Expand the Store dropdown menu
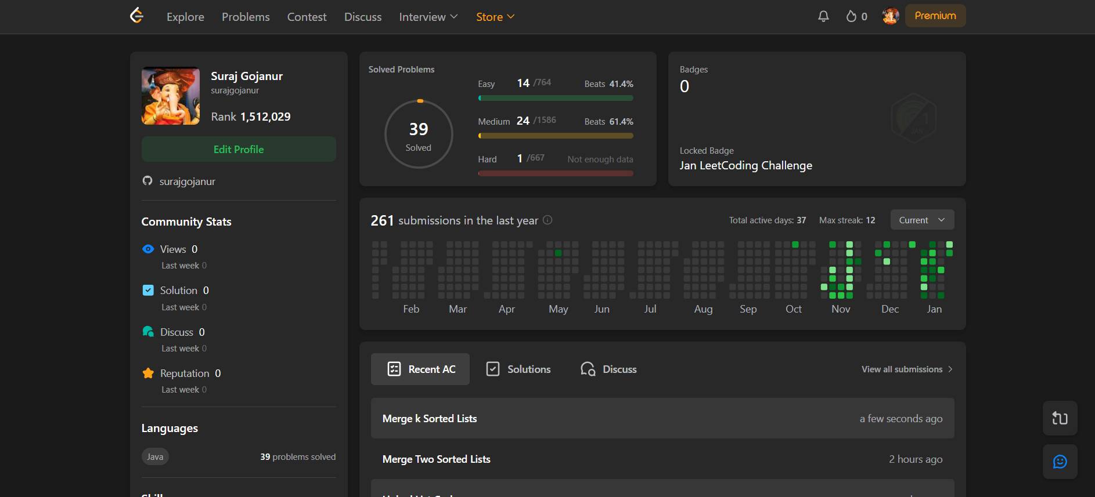Screen dimensions: 1095x497 click(x=495, y=17)
